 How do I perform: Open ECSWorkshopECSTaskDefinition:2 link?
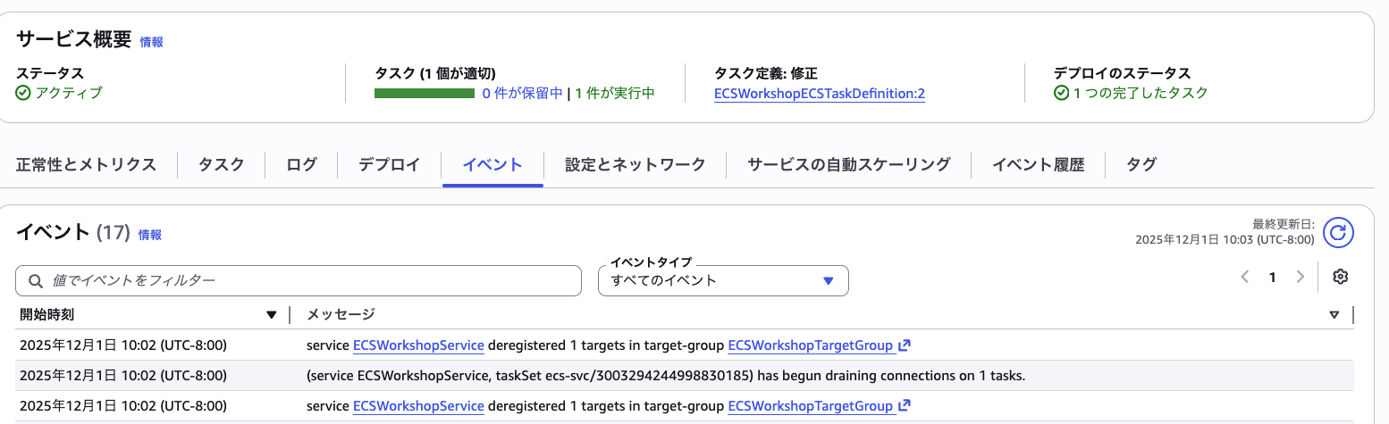819,94
